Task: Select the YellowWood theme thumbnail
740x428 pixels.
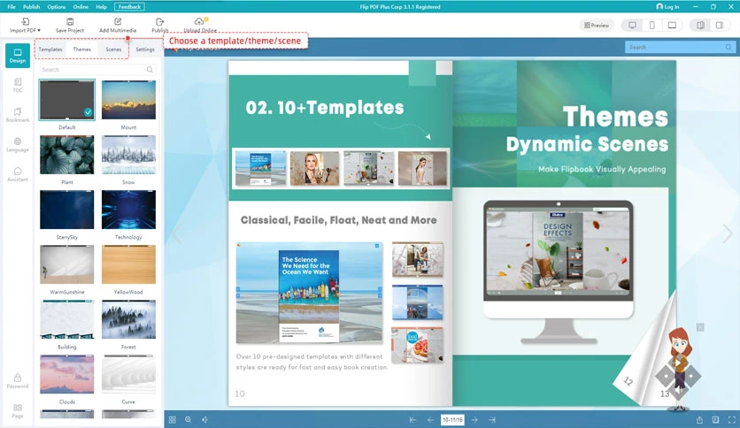Action: pyautogui.click(x=128, y=264)
